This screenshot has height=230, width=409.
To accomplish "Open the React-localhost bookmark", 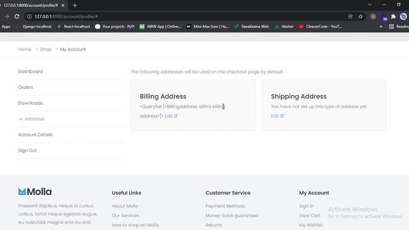I will 73,27.
